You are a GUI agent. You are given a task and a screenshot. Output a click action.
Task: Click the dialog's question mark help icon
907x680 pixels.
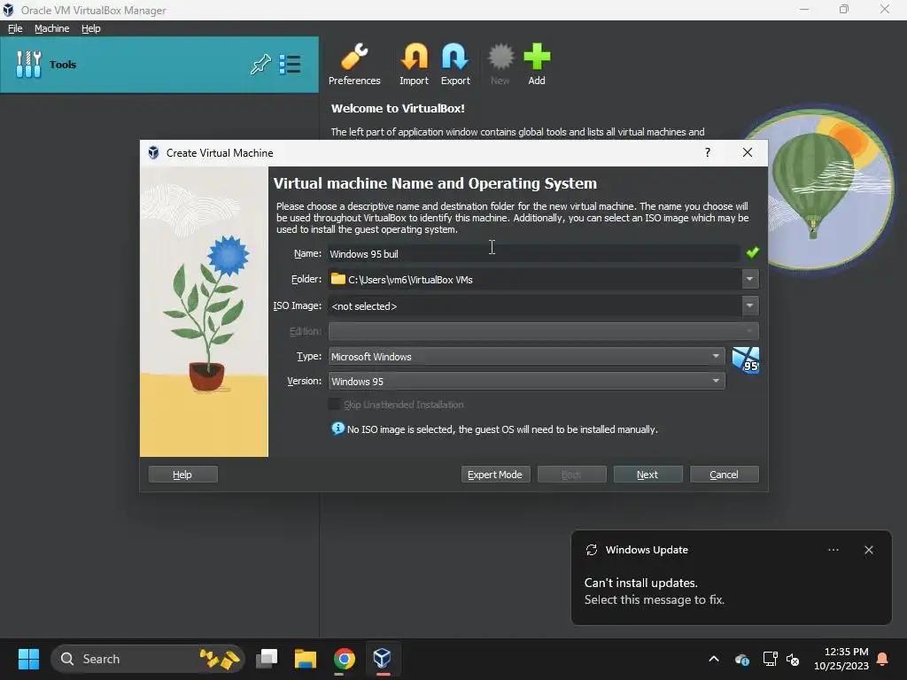click(708, 152)
